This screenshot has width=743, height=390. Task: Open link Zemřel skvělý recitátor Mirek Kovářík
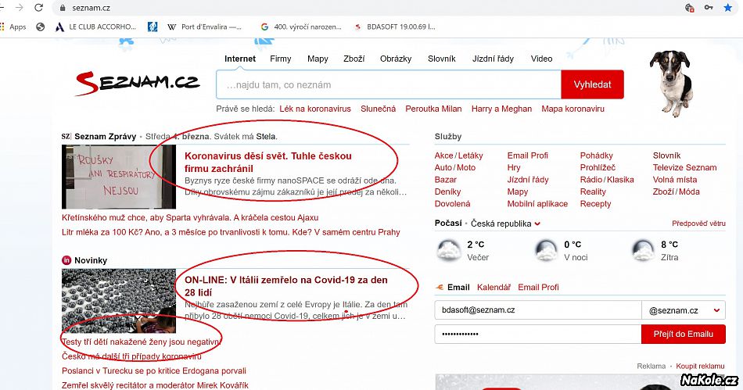coord(155,385)
